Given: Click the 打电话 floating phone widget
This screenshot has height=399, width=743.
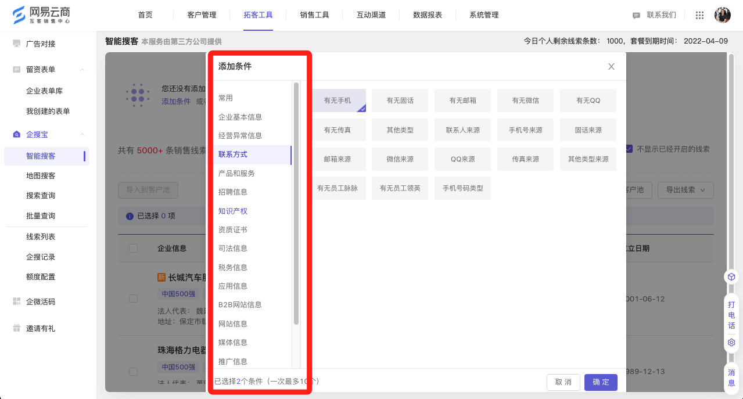Looking at the screenshot, I should point(731,315).
